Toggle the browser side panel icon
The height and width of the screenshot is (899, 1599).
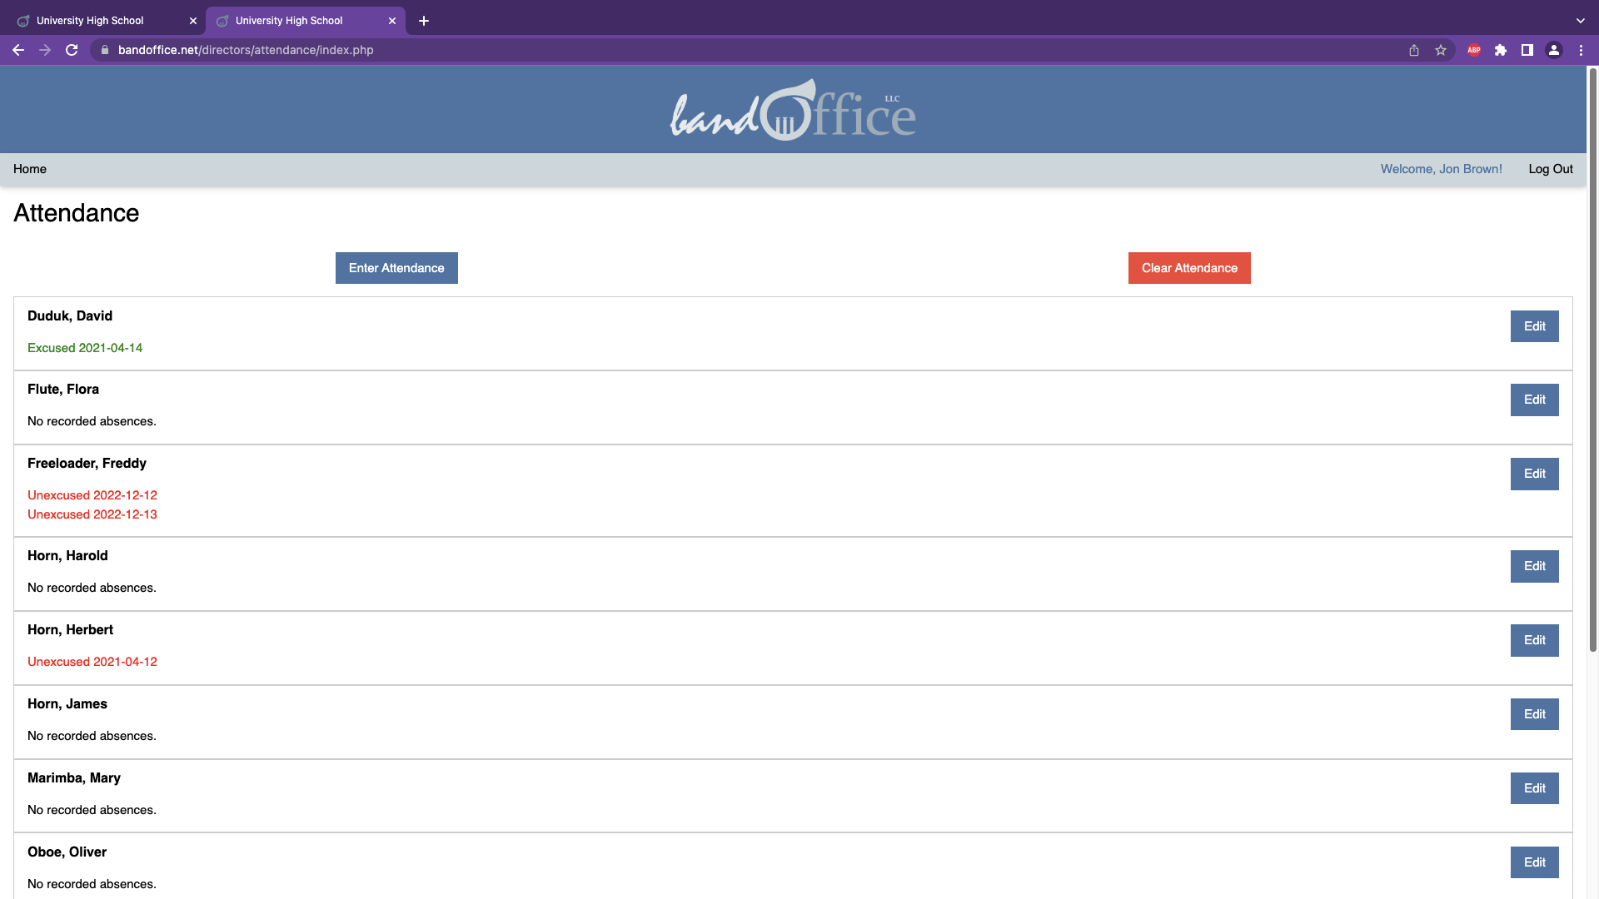coord(1527,50)
